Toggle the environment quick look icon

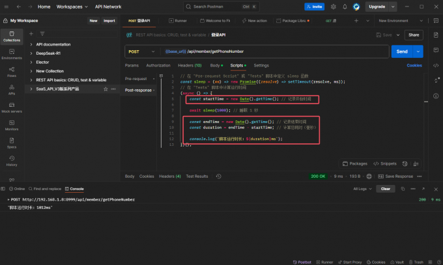pos(436,21)
